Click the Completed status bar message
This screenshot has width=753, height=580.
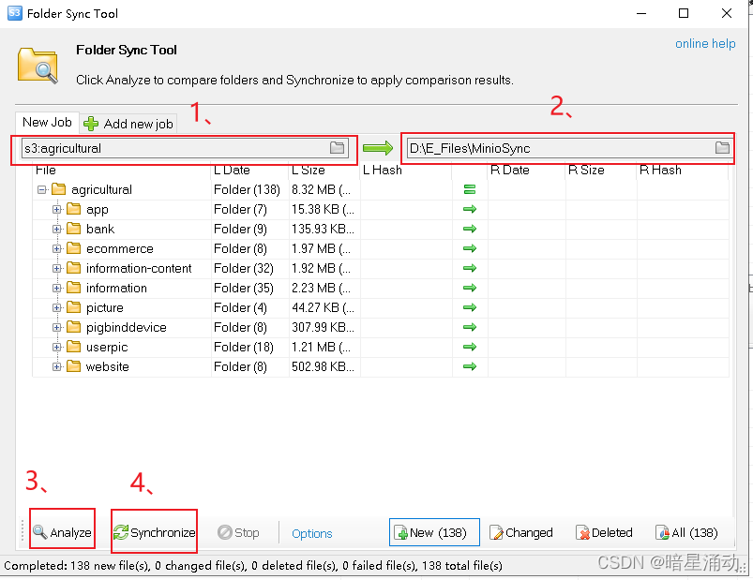pyautogui.click(x=253, y=566)
